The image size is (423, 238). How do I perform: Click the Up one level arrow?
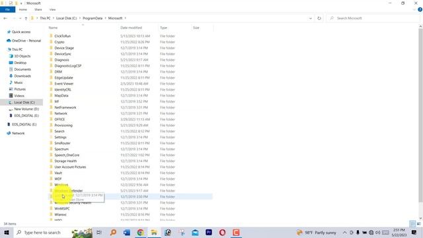(x=26, y=19)
